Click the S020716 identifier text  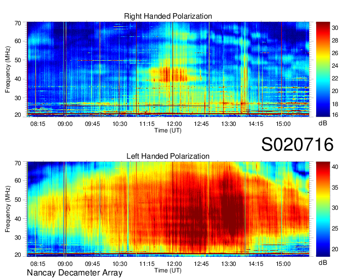297,145
